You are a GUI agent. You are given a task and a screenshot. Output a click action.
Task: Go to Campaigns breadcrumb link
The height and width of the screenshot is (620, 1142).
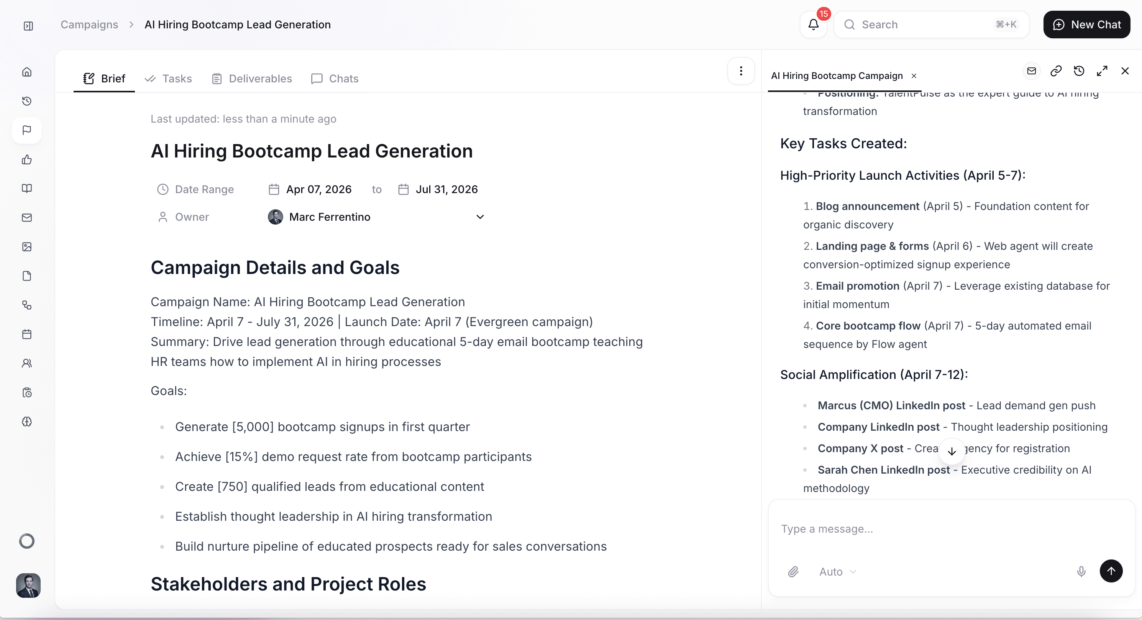click(89, 25)
